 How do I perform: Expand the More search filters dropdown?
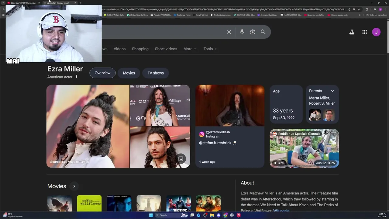pyautogui.click(x=190, y=49)
